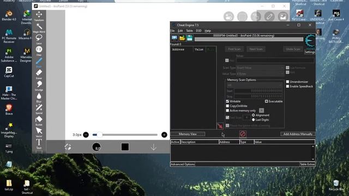The image size is (349, 196).
Task: Open the Help menu in Cheat Engine
Action: click(208, 30)
